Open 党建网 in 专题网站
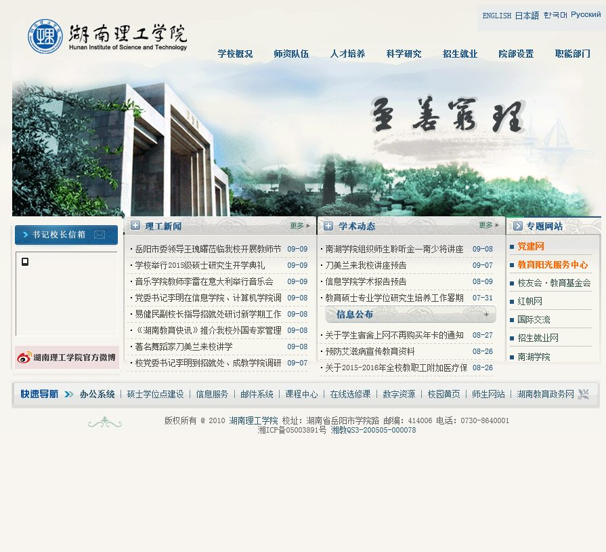The image size is (606, 552). pos(531,246)
